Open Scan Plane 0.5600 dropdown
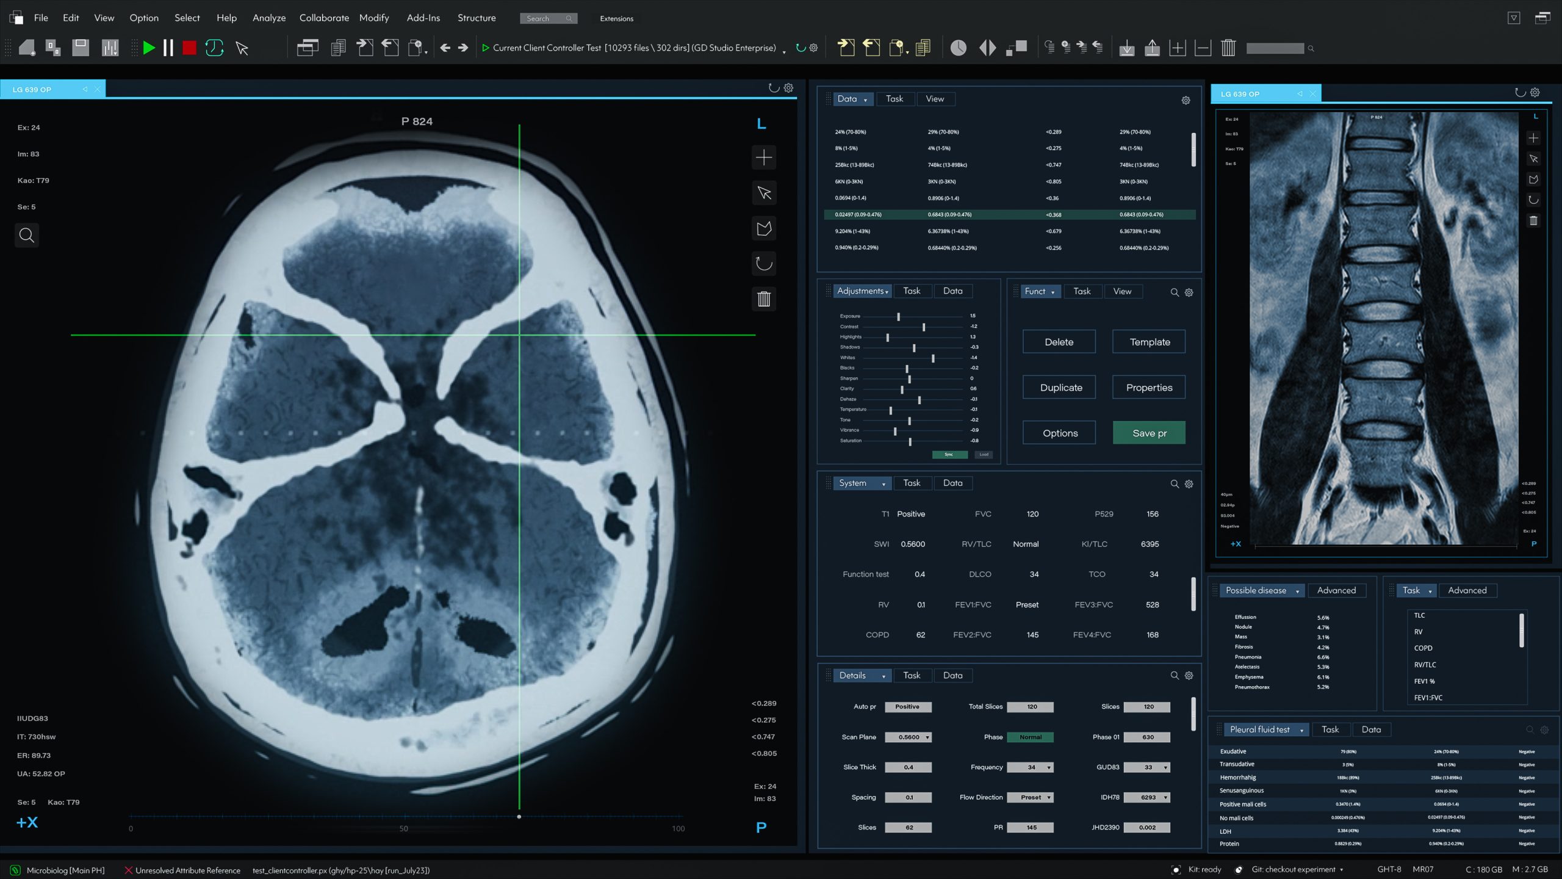1562x879 pixels. click(x=908, y=737)
